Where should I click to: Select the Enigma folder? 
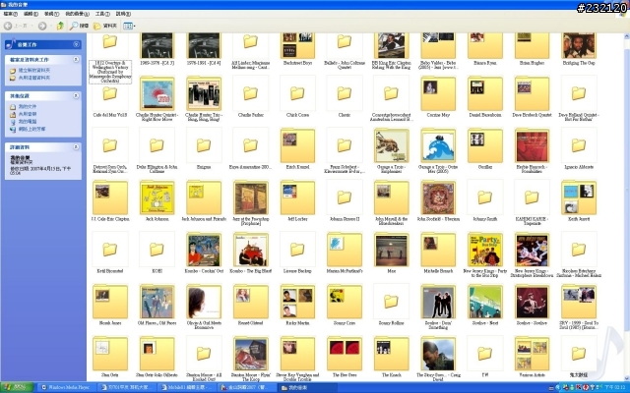click(x=204, y=147)
